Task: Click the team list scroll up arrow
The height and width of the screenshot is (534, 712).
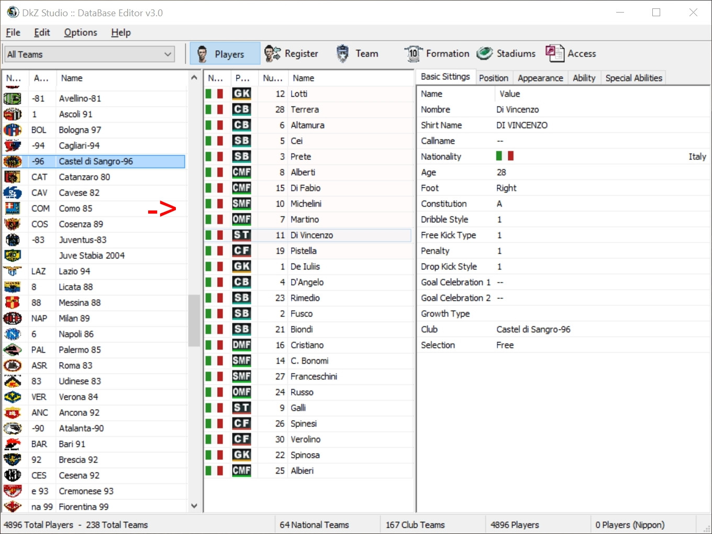Action: point(194,77)
